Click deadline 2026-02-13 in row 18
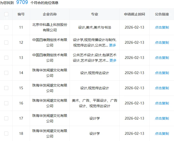The image size is (174, 141). pyautogui.click(x=134, y=134)
